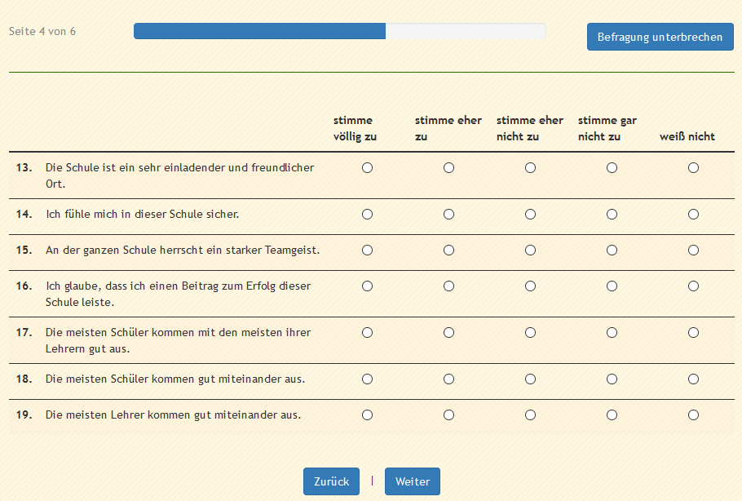
Task: Answer question 18 with 'stimme eher zu'
Action: (448, 379)
